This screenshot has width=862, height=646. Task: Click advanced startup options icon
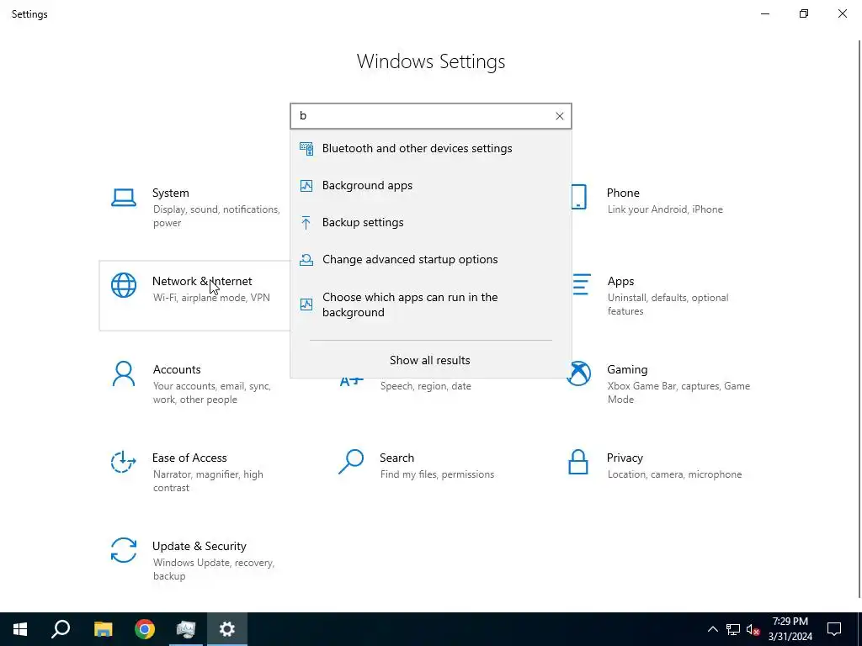pyautogui.click(x=306, y=259)
